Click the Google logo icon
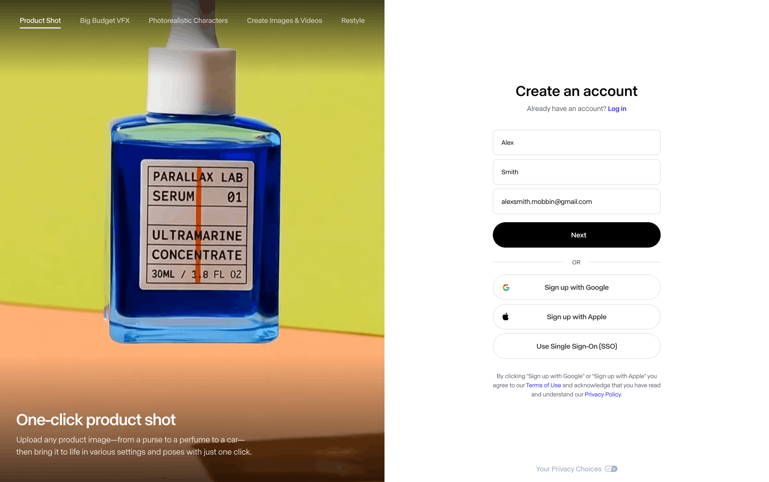 click(506, 287)
